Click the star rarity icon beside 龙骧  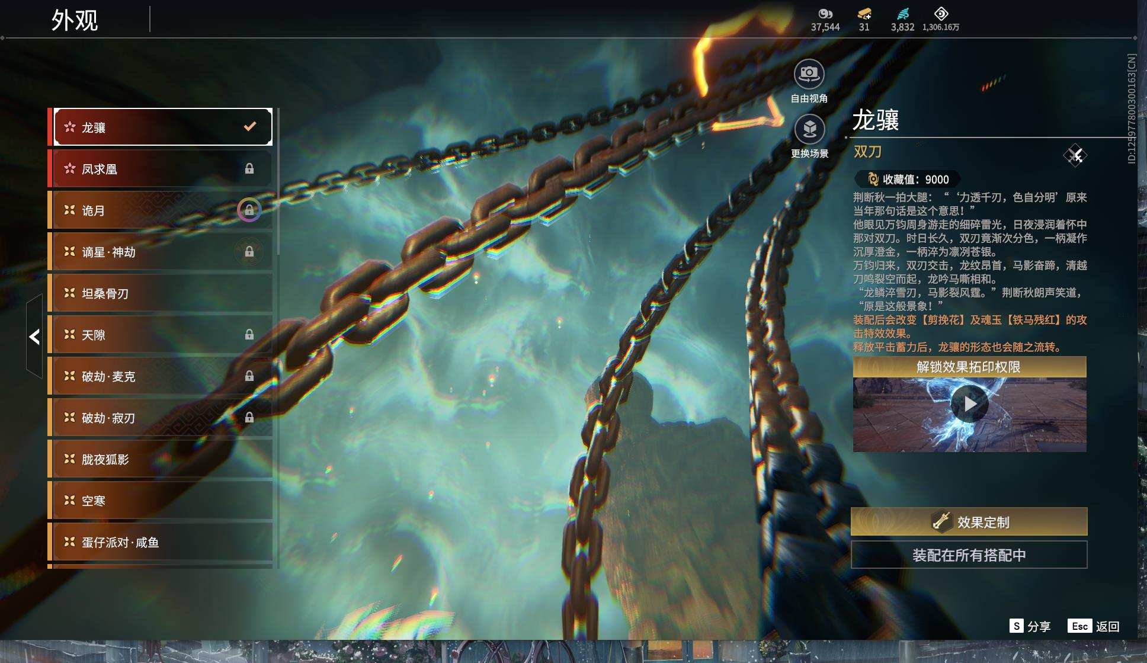pos(70,127)
